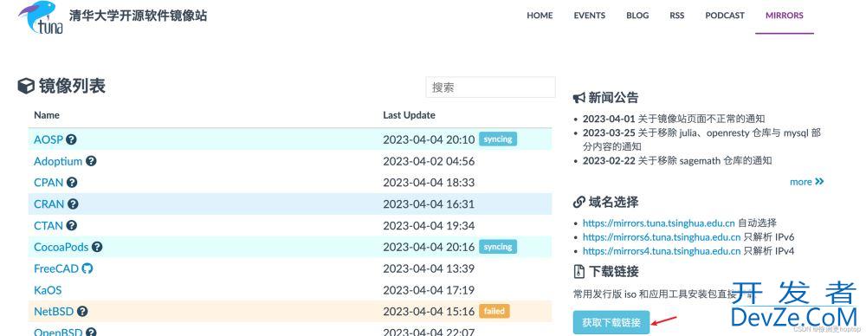Open the Adoptium mirror link
Image resolution: width=866 pixels, height=336 pixels.
coord(58,161)
